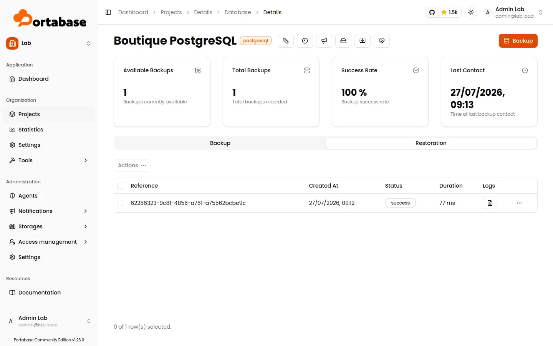553x346 pixels.
Task: Open Organization Settings in the sidebar
Action: pos(49,145)
